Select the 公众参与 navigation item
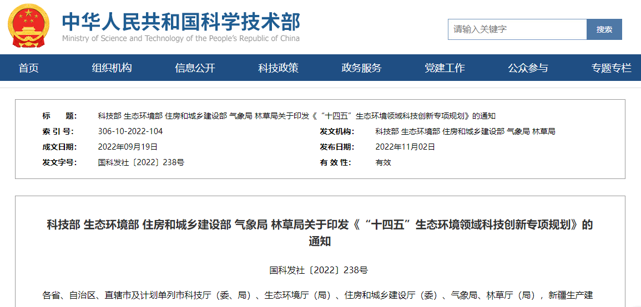 [528, 68]
